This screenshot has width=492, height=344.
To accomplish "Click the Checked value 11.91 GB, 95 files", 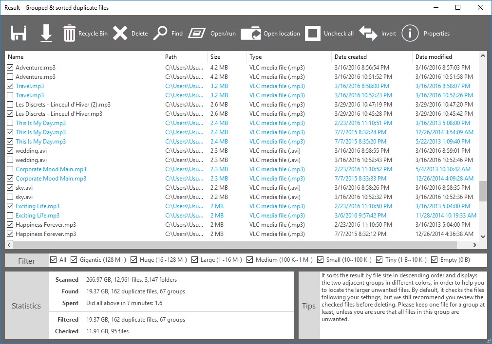I will 107,331.
